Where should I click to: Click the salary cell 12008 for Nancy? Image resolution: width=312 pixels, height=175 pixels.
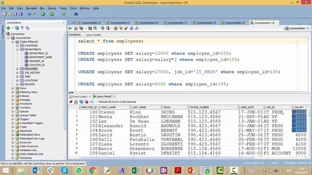pos(299,149)
